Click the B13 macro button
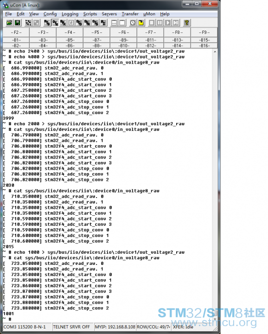268x334 pixels. 177,40
